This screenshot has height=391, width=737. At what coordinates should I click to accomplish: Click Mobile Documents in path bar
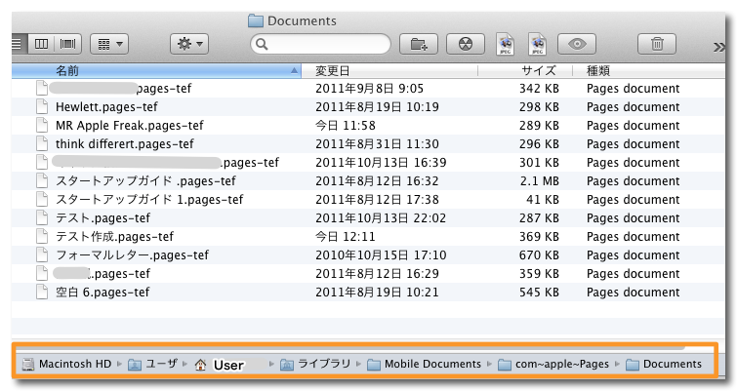424,365
